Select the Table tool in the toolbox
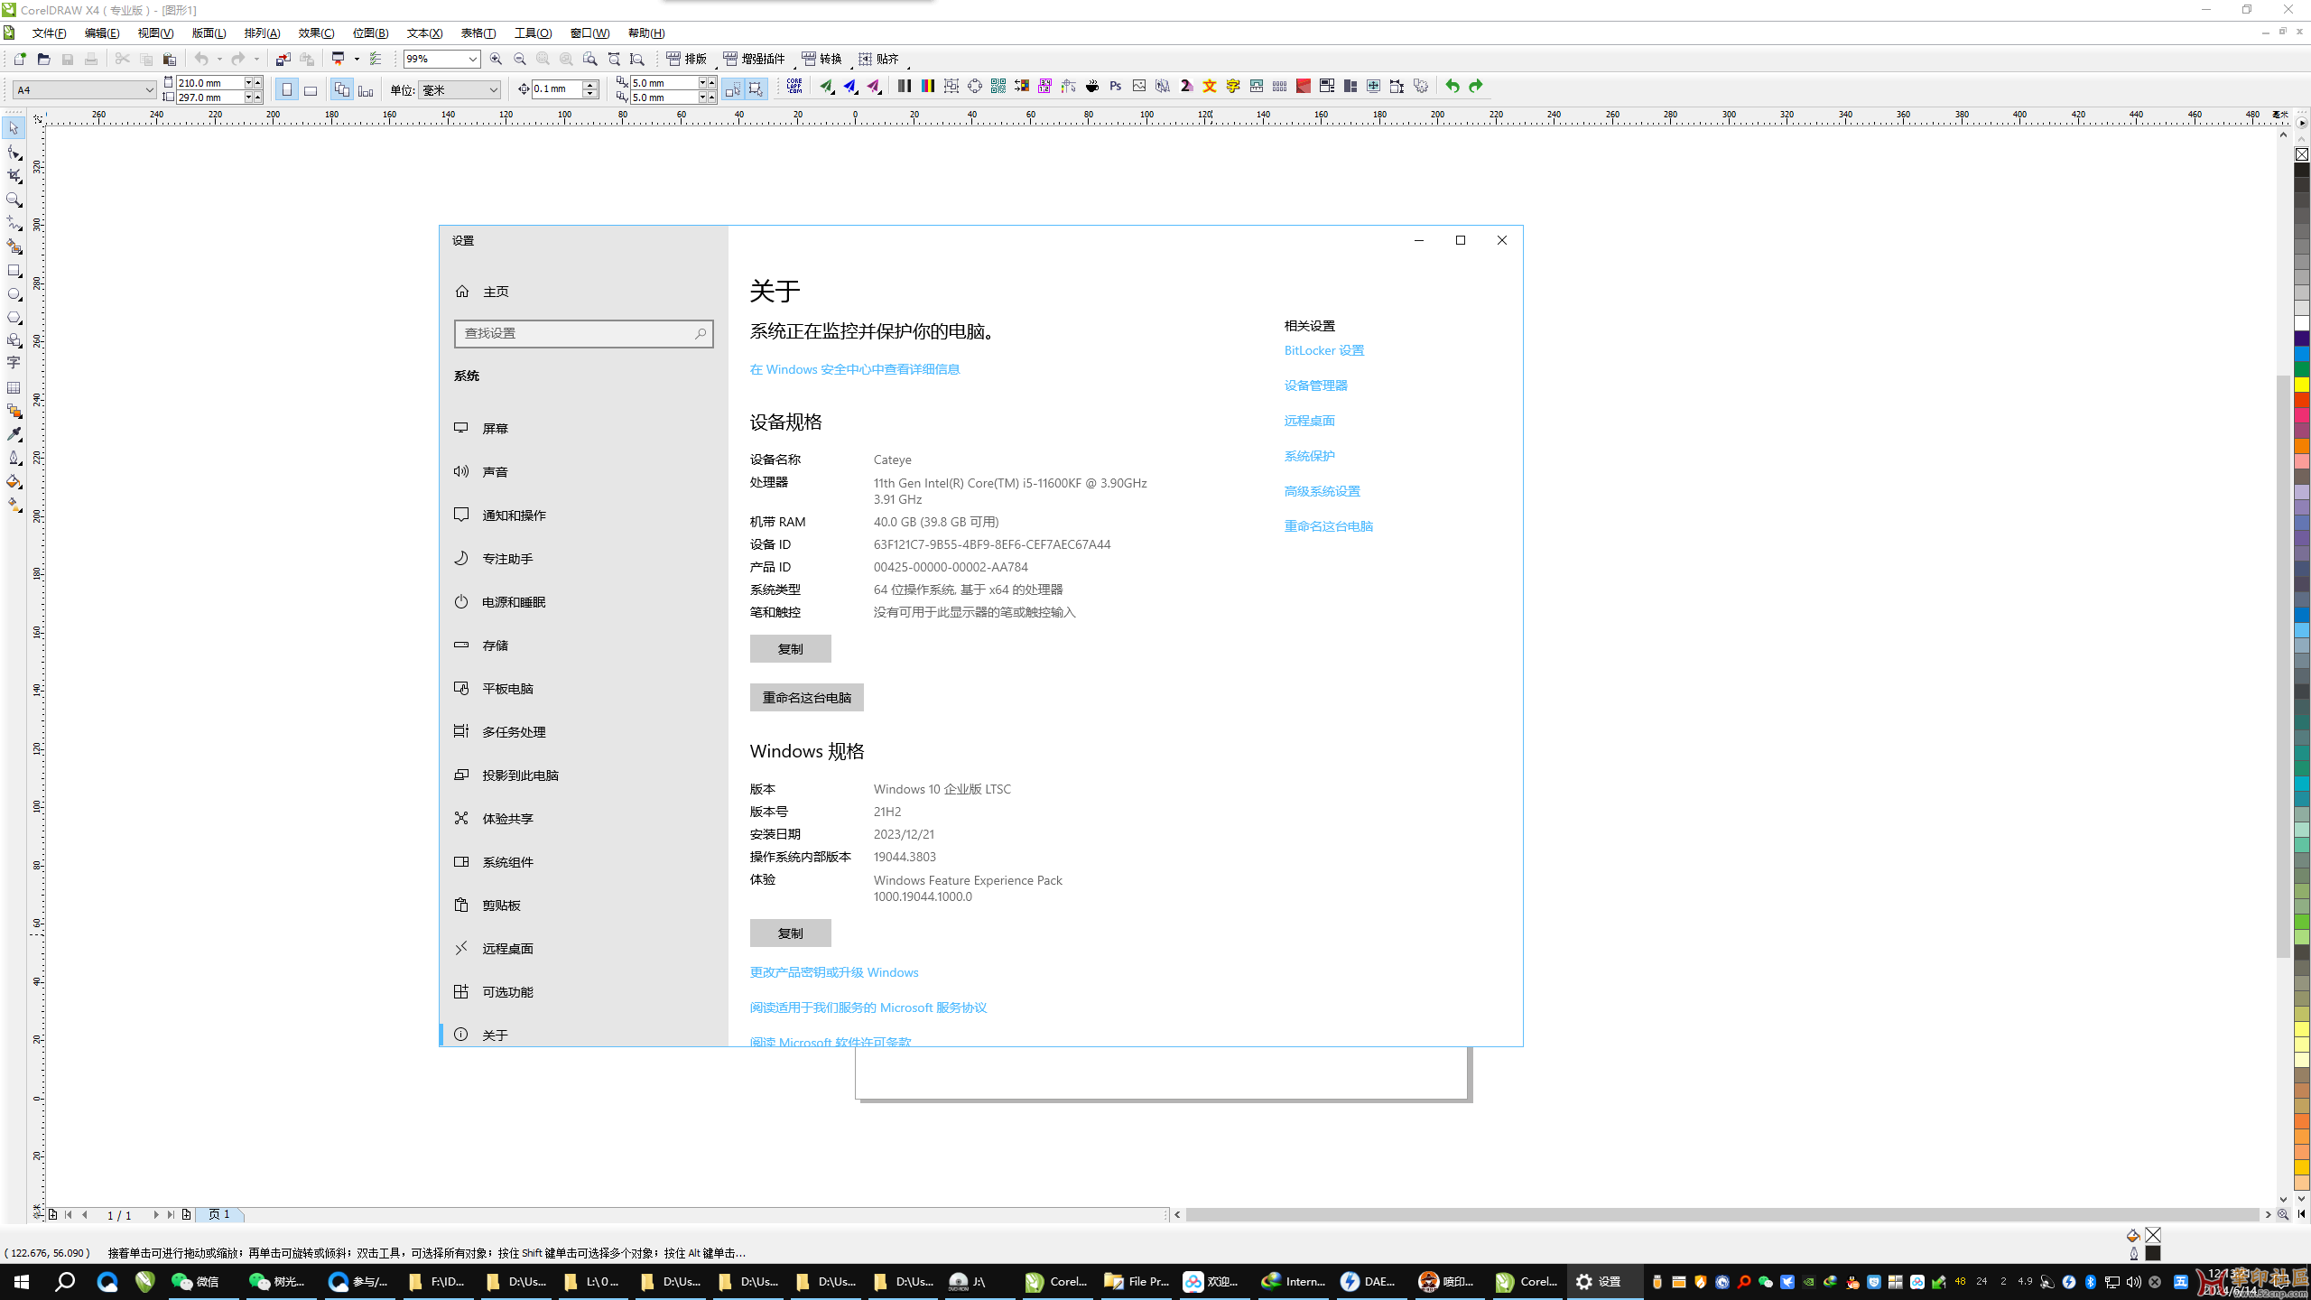This screenshot has height=1300, width=2311. pos(14,387)
